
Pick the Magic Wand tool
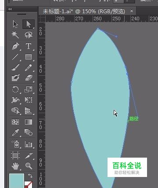pos(15,35)
